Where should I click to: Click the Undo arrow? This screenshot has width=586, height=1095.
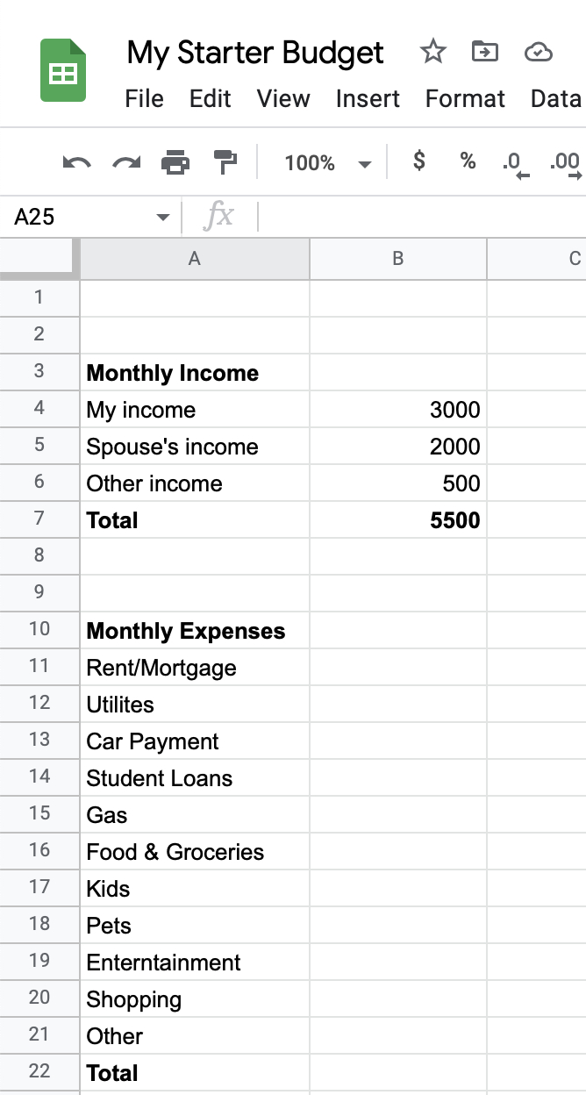click(x=76, y=162)
